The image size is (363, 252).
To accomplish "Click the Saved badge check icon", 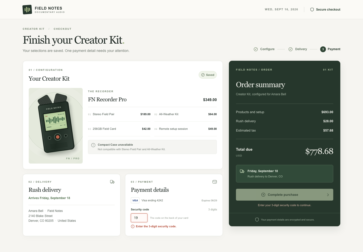I will (203, 75).
